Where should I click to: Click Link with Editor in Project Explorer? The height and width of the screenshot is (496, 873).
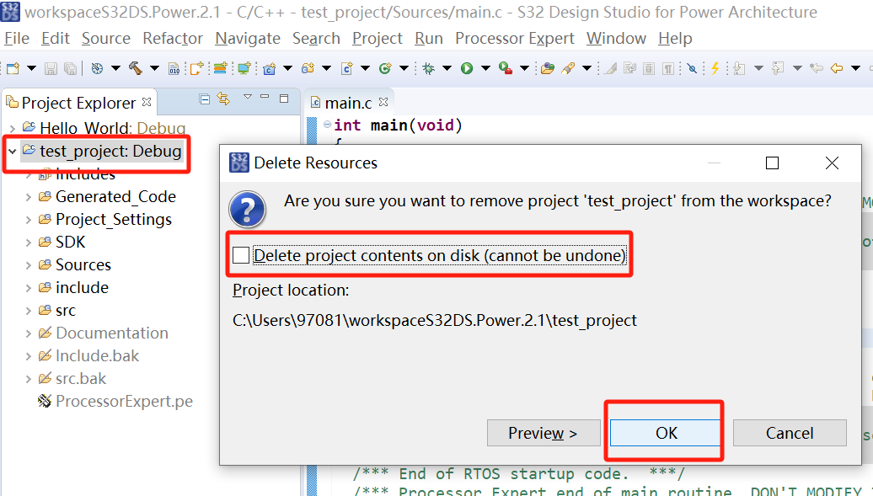coord(224,99)
